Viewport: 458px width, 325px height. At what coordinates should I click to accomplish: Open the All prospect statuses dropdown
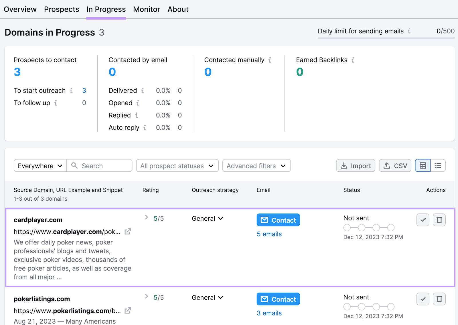177,166
